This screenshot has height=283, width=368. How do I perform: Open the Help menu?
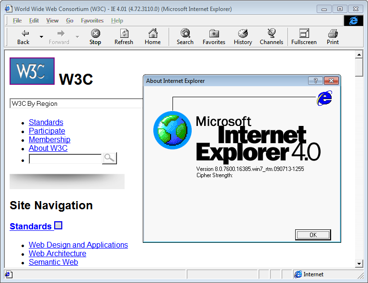117,21
